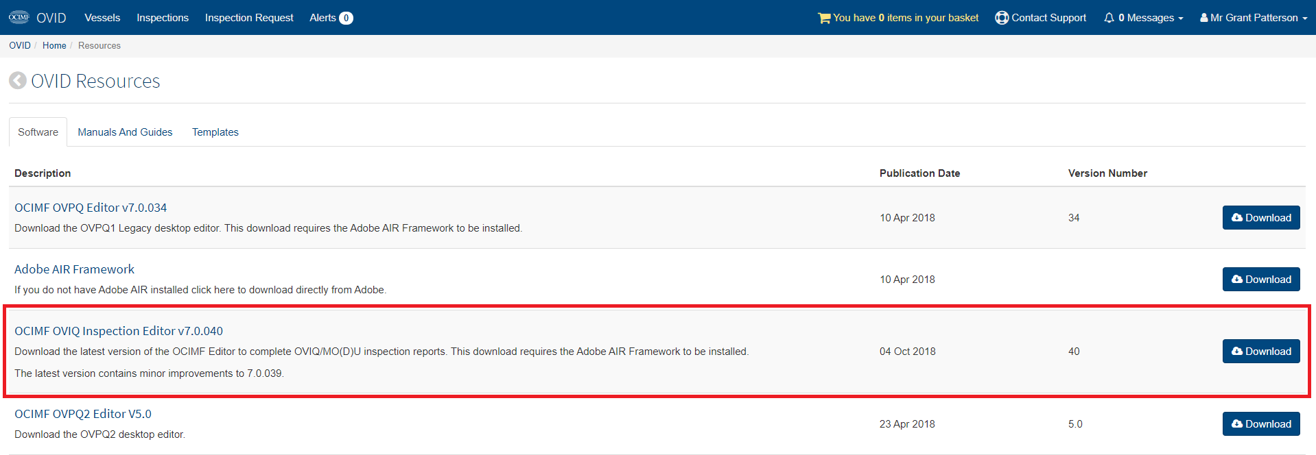Open the Inspection Request menu

point(249,18)
